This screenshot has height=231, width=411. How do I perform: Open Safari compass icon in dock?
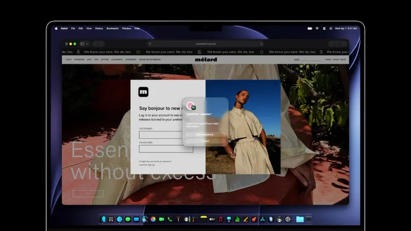coord(120,219)
